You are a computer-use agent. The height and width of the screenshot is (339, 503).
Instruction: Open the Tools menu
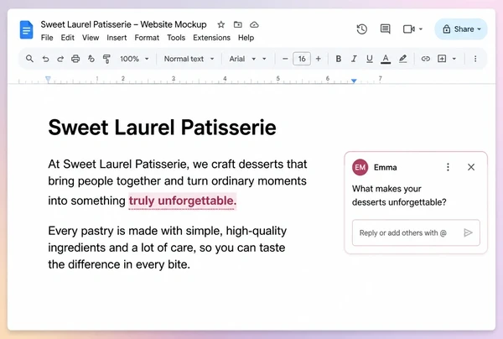[176, 38]
